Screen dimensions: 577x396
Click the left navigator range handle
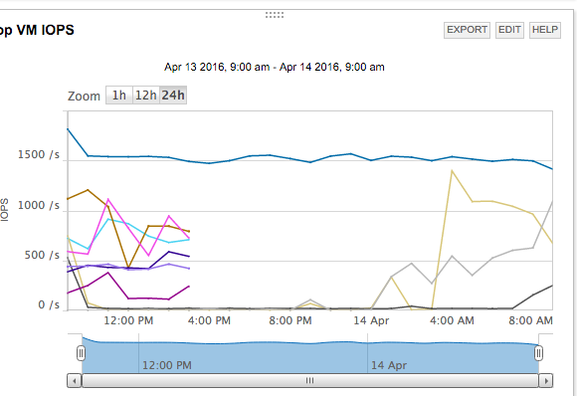click(x=81, y=353)
